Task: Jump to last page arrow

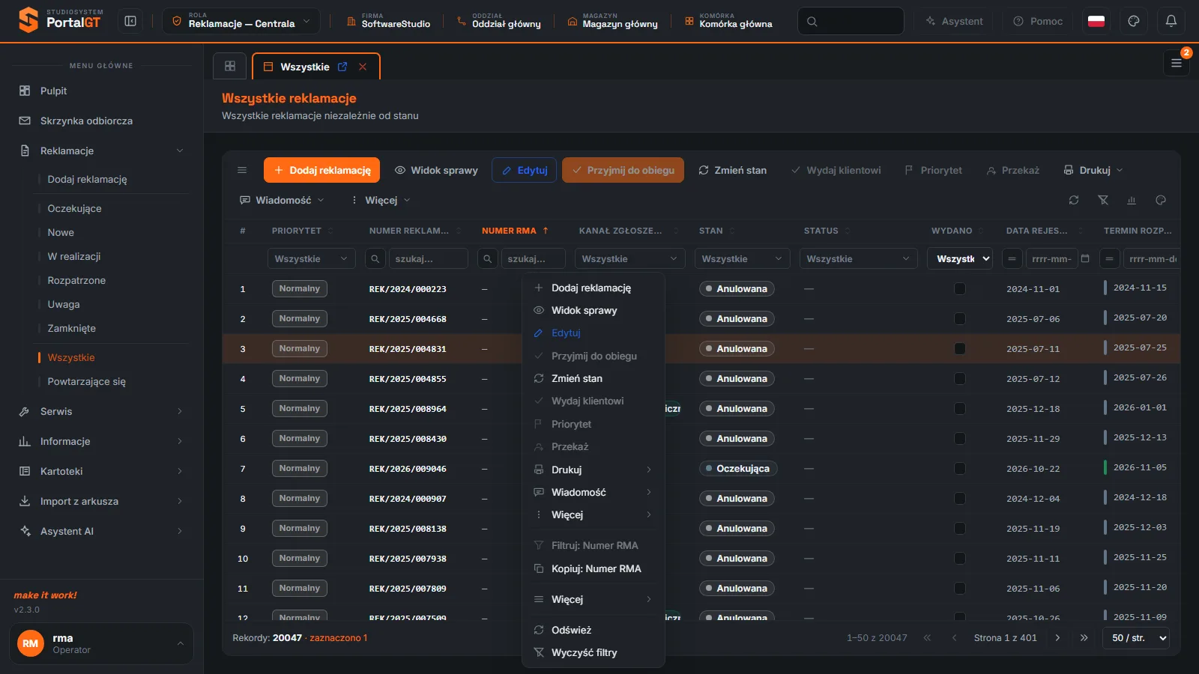Action: [x=1084, y=638]
